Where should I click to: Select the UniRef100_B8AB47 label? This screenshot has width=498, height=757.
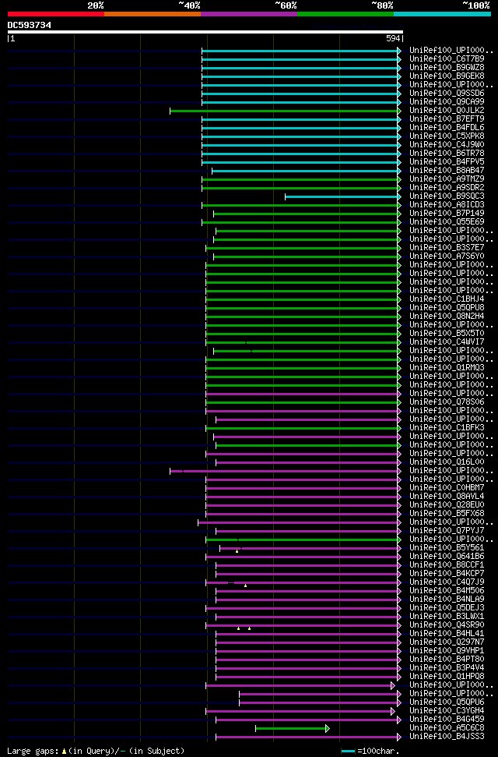447,171
